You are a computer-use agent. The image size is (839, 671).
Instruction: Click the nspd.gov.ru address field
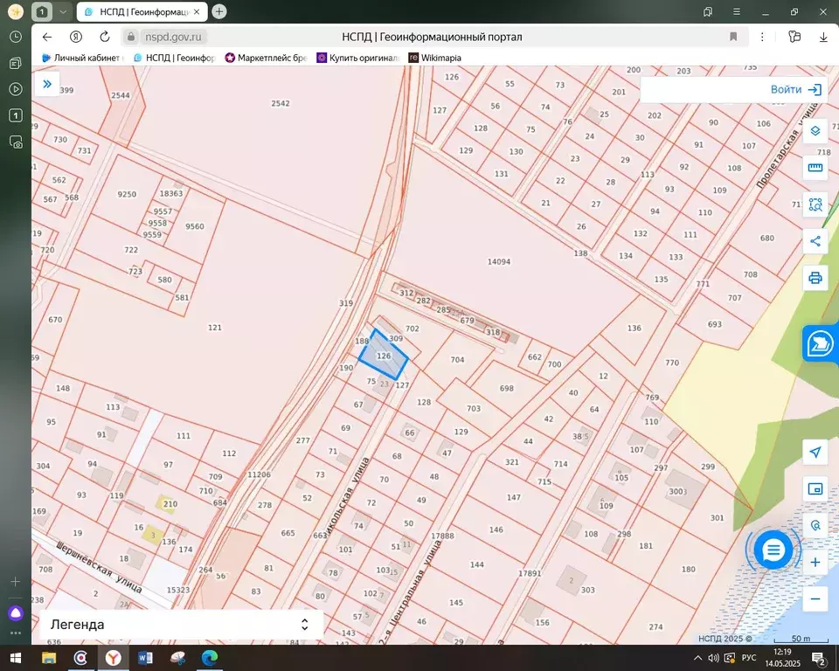[x=173, y=37]
